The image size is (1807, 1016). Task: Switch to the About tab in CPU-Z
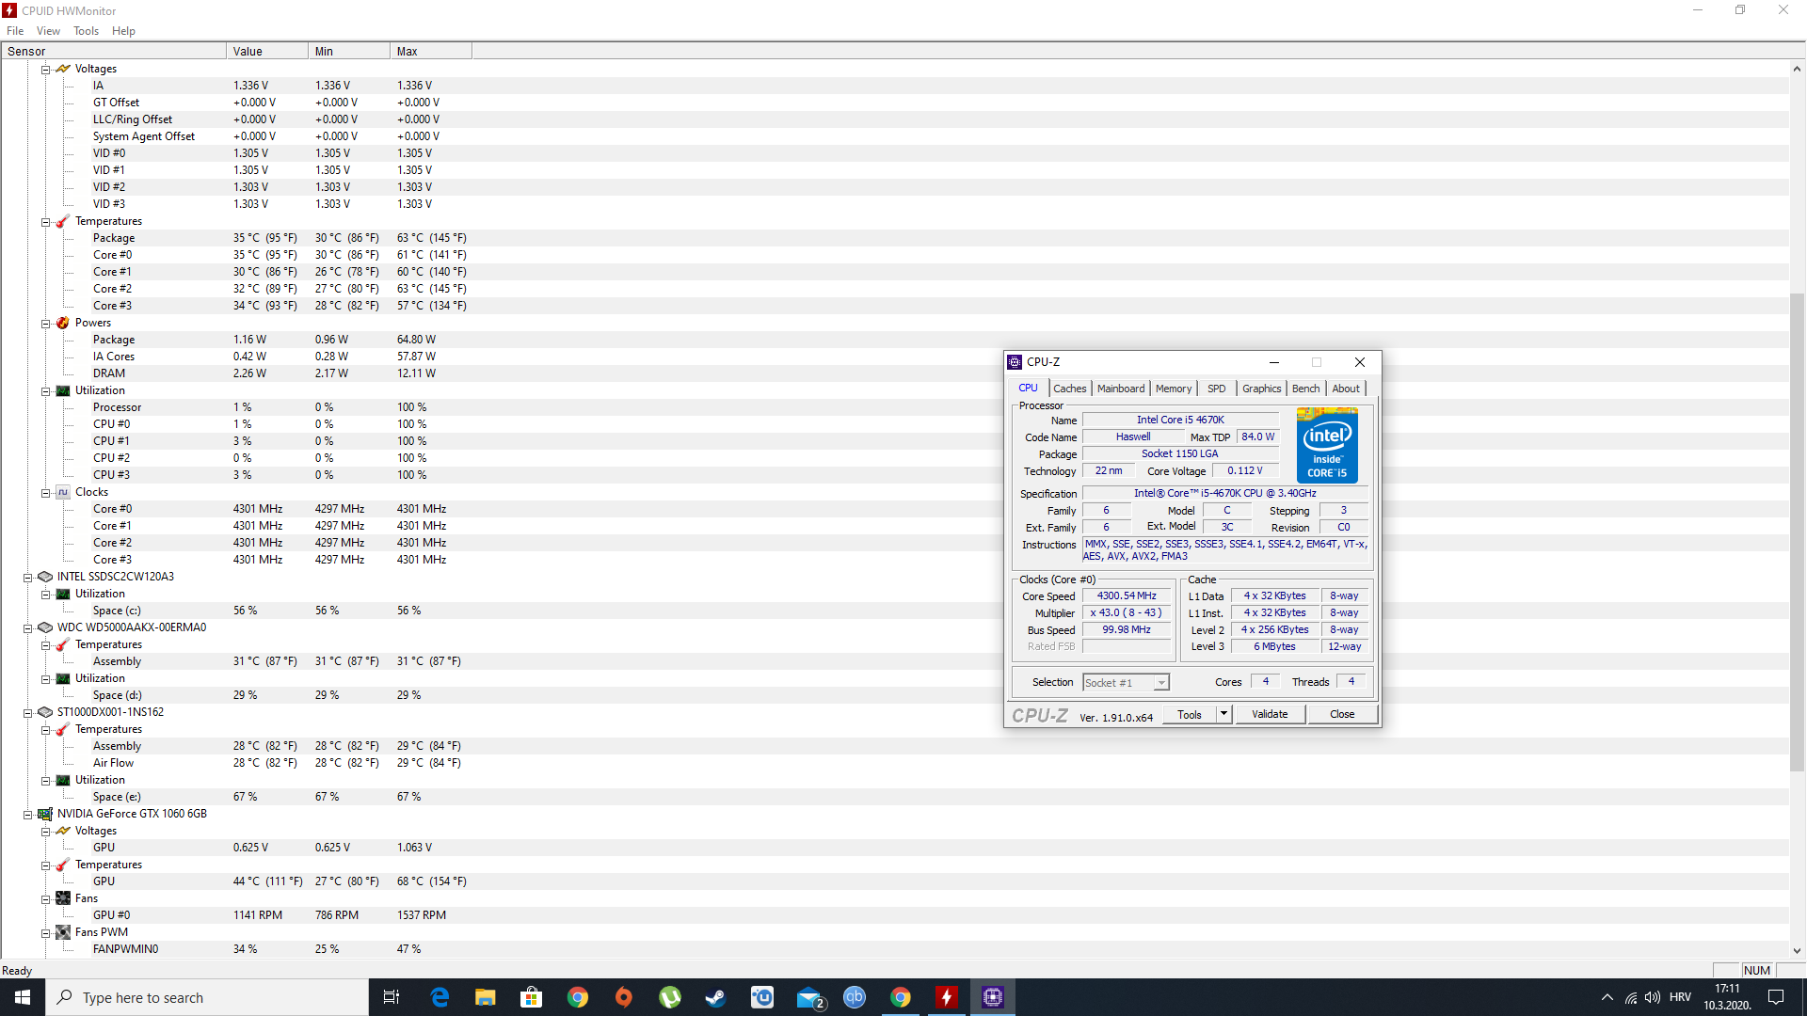(x=1346, y=389)
